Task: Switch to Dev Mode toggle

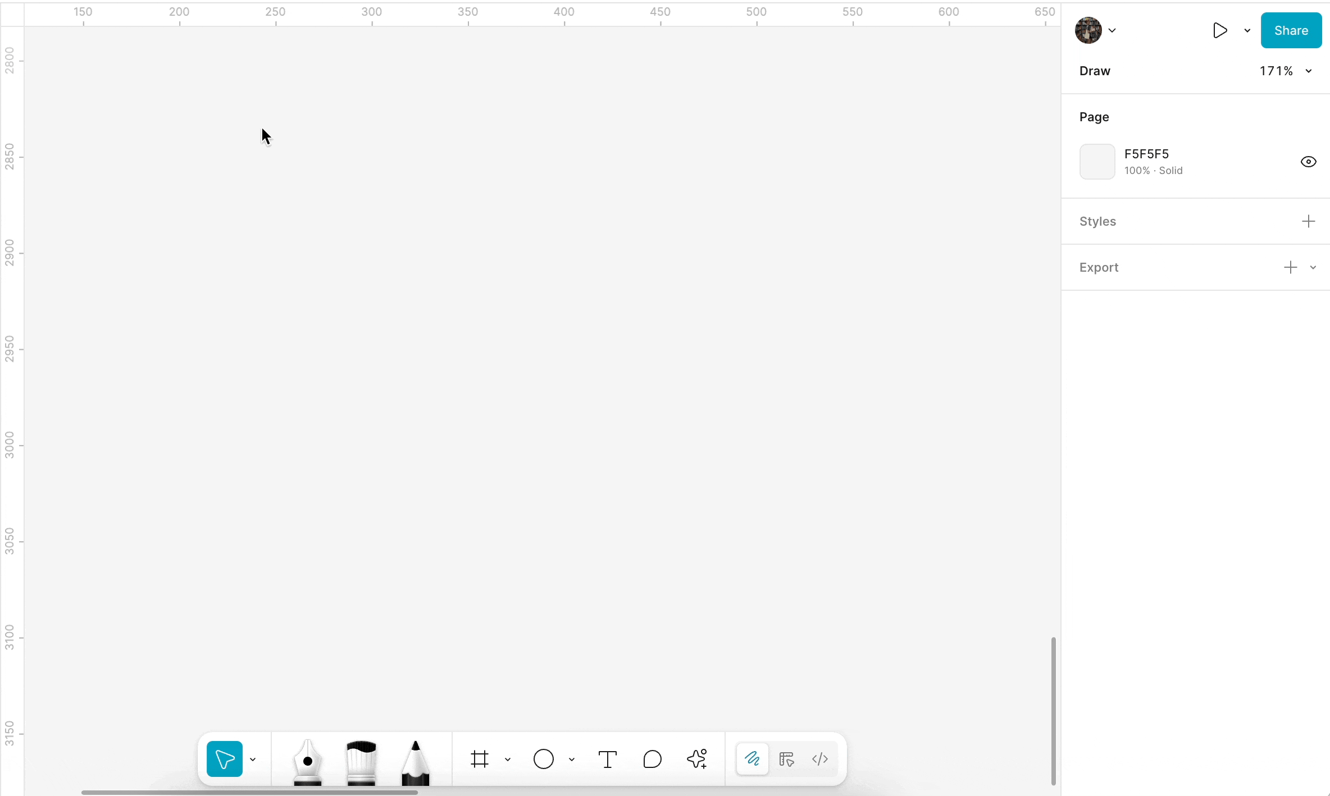Action: pos(820,760)
